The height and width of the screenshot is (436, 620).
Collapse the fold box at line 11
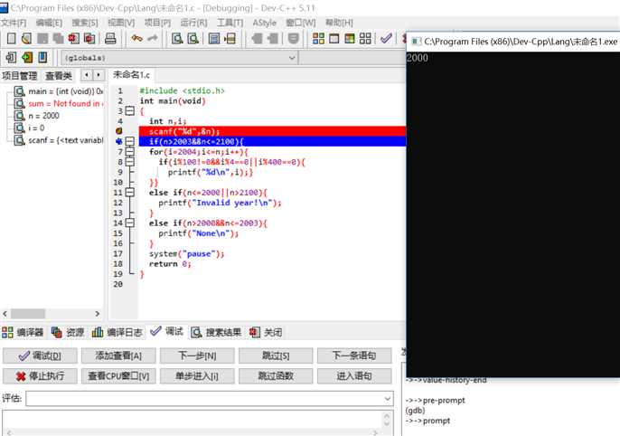[x=130, y=193]
